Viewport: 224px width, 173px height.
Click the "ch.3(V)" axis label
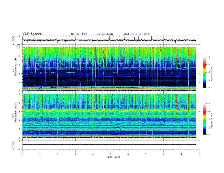pyautogui.click(x=14, y=145)
